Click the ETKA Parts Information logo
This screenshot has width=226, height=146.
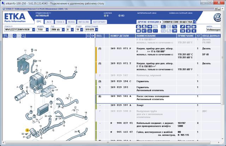pyautogui.click(x=15, y=18)
